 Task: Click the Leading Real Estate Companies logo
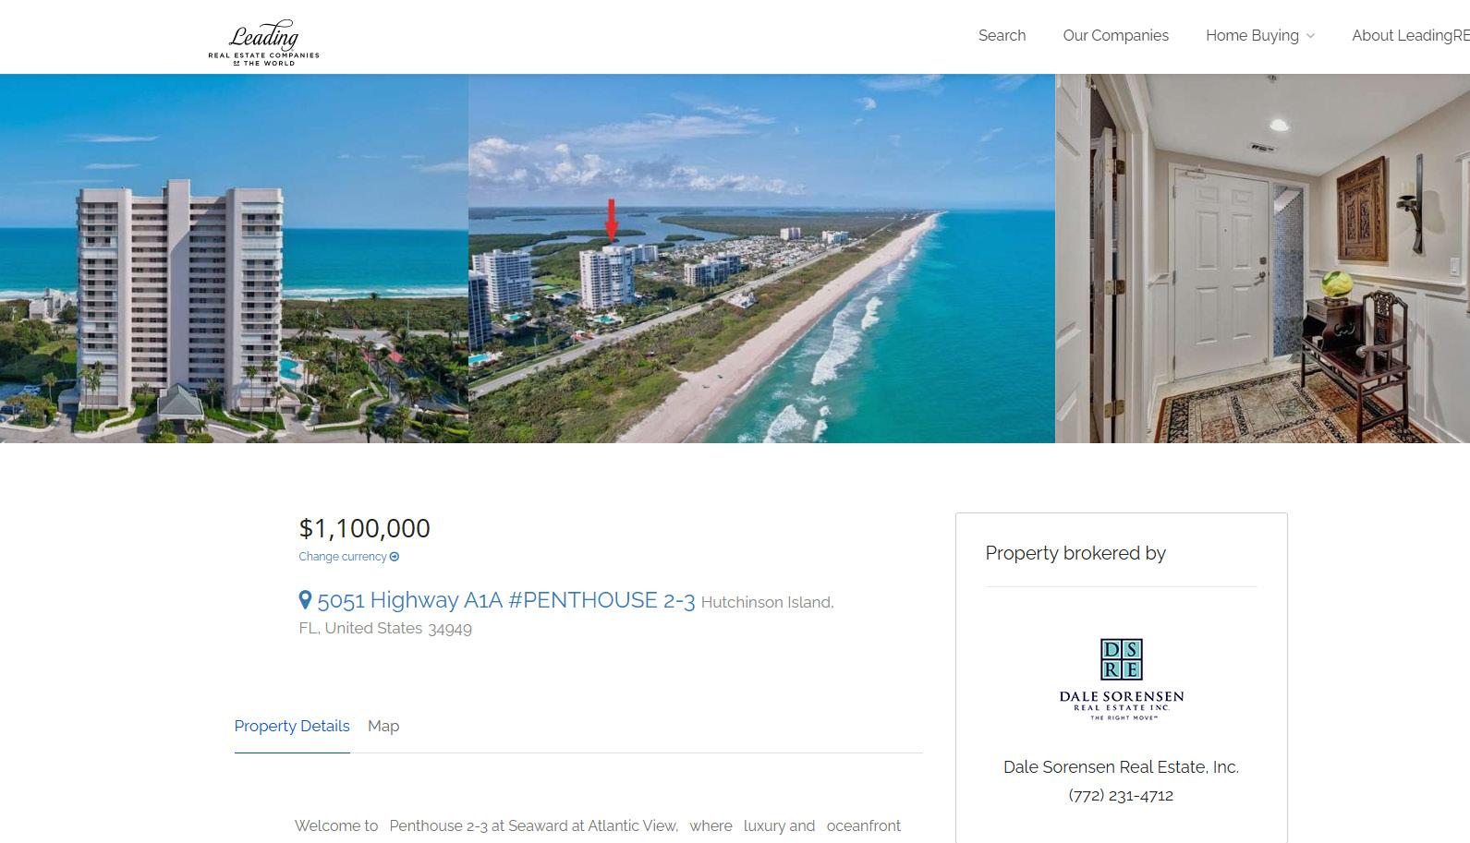(x=263, y=42)
